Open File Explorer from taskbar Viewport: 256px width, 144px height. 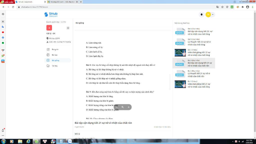pyautogui.click(x=20, y=141)
